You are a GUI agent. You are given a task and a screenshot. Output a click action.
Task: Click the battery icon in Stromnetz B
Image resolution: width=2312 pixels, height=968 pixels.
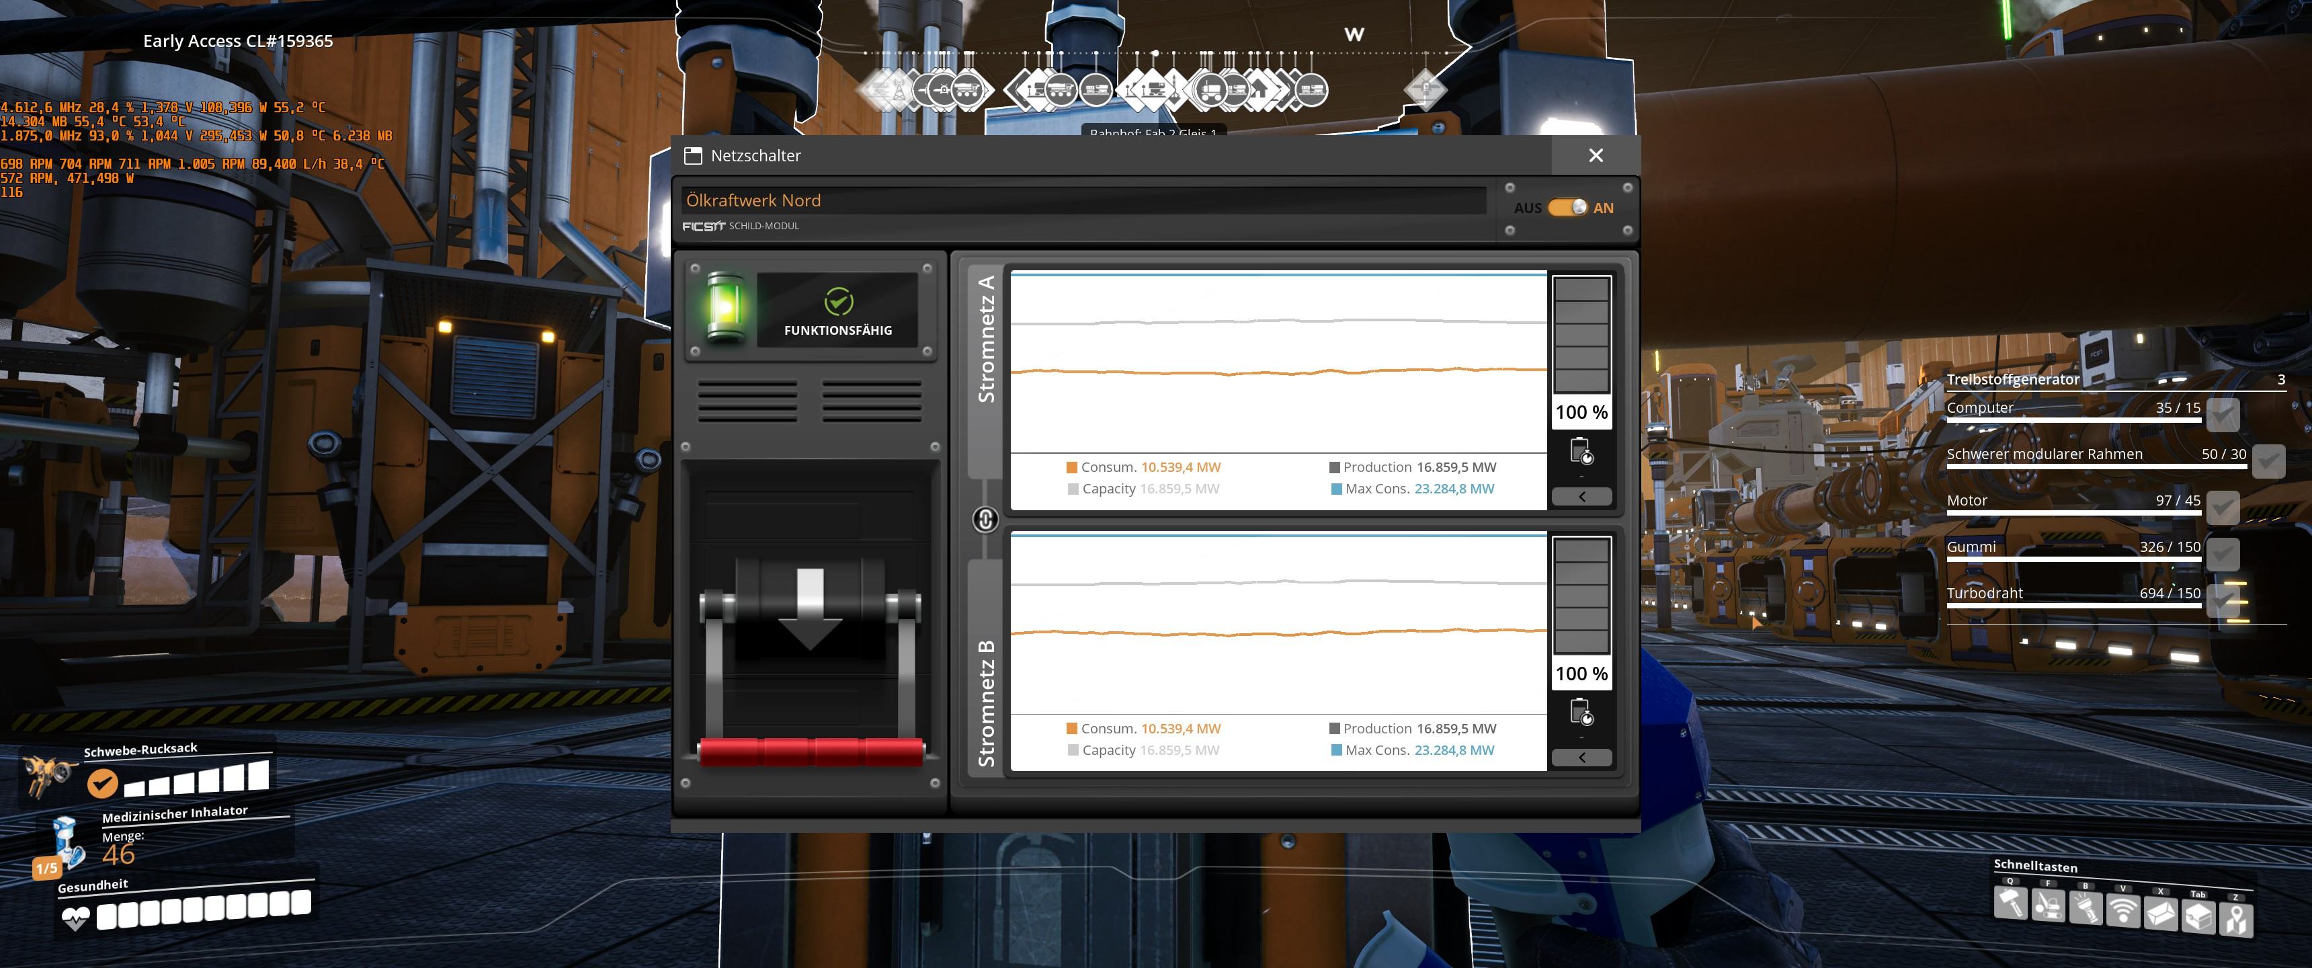point(1581,712)
